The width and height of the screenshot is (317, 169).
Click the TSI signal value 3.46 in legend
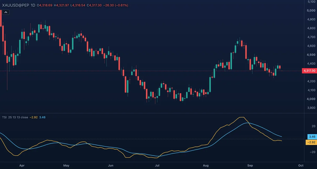pyautogui.click(x=42, y=117)
